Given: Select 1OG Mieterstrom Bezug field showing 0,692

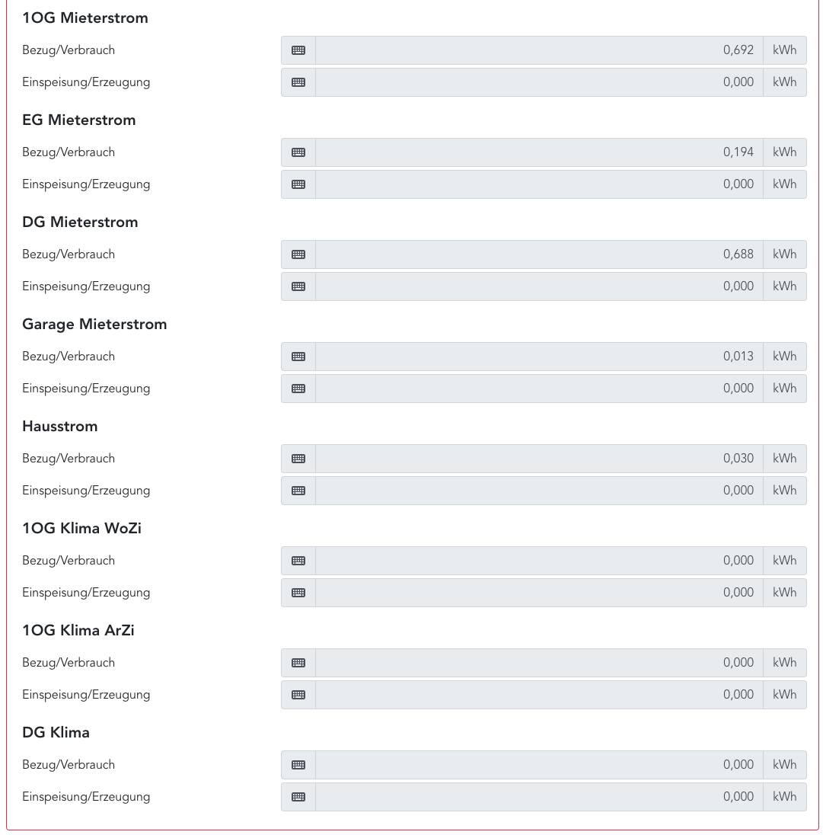Looking at the screenshot, I should click(539, 50).
